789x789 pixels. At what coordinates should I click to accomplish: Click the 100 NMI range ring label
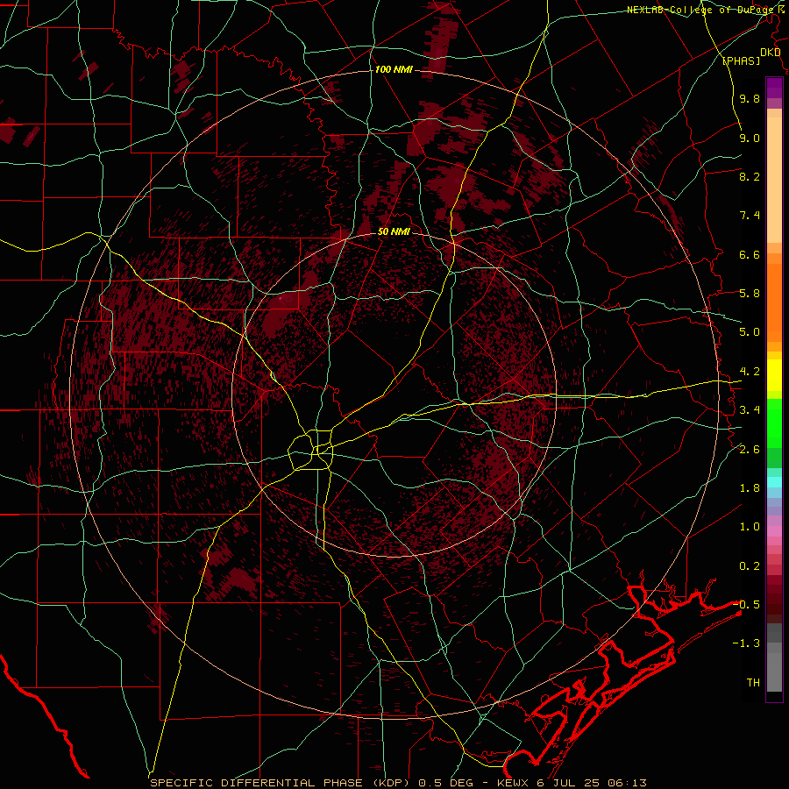(x=394, y=69)
